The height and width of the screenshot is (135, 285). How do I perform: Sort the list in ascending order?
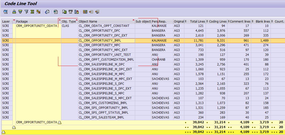click(14, 12)
